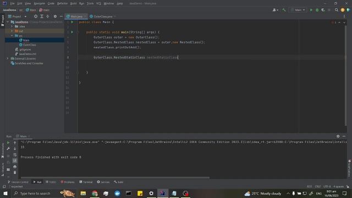Select the Main tab in Run panel
Screen dimensions: 352x198
[x=23, y=136]
